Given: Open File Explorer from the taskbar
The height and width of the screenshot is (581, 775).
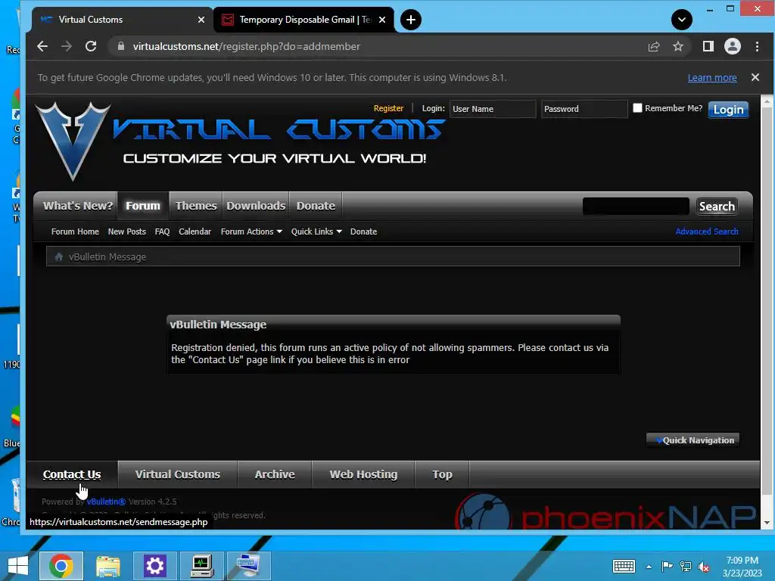Looking at the screenshot, I should click(107, 566).
